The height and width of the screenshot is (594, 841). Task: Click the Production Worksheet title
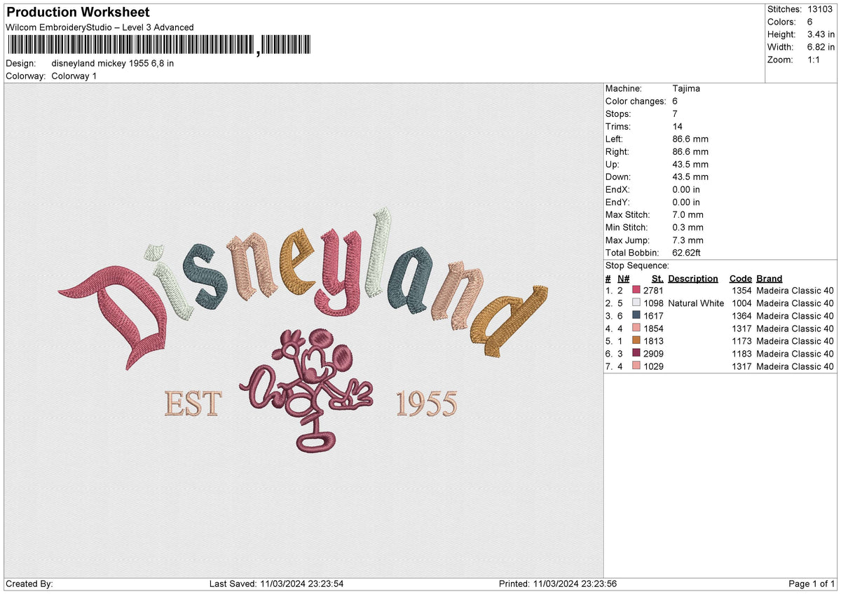tap(78, 13)
